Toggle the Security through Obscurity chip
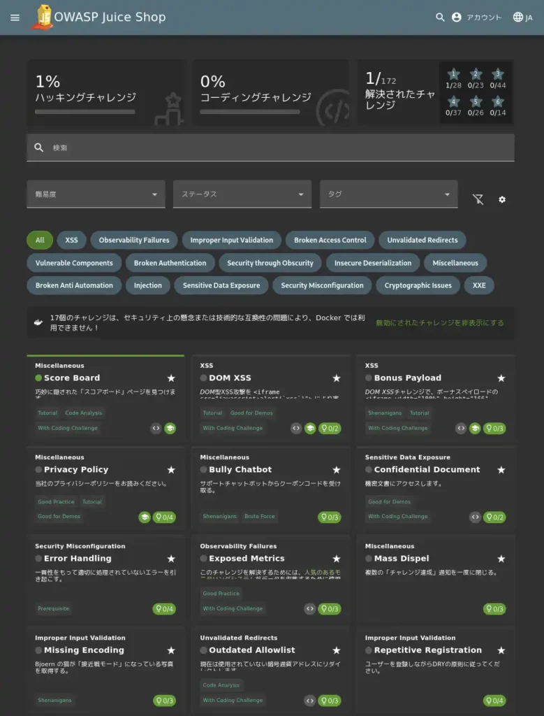The height and width of the screenshot is (716, 544). 270,263
